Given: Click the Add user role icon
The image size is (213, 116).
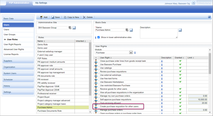Looking at the screenshot, I should [x=41, y=17].
